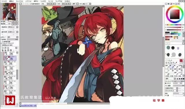Select the バケツ bucket fill tool
Viewport: 185px width, 109px height.
(x=167, y=73)
